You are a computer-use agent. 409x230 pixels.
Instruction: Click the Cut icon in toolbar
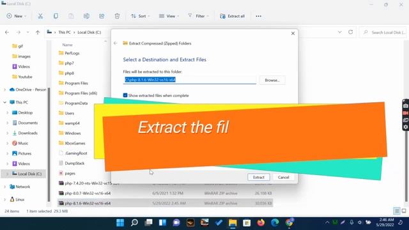pyautogui.click(x=40, y=16)
